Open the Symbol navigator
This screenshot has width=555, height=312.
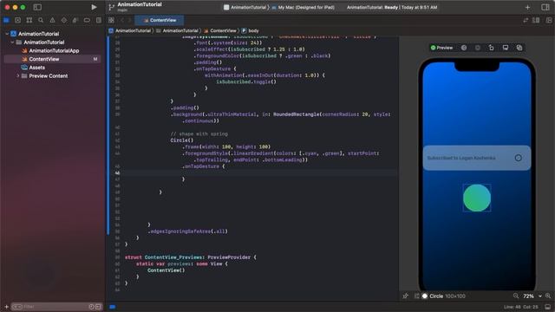29,20
